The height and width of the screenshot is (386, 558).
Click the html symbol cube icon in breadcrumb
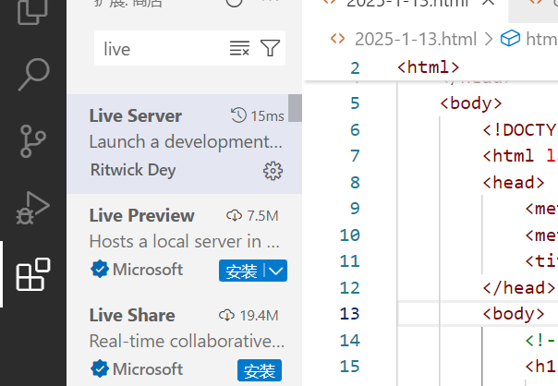coord(510,38)
